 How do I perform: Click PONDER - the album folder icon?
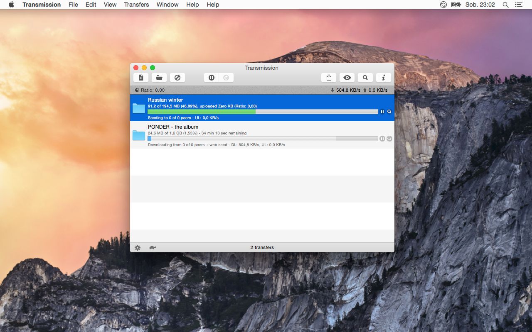point(139,135)
